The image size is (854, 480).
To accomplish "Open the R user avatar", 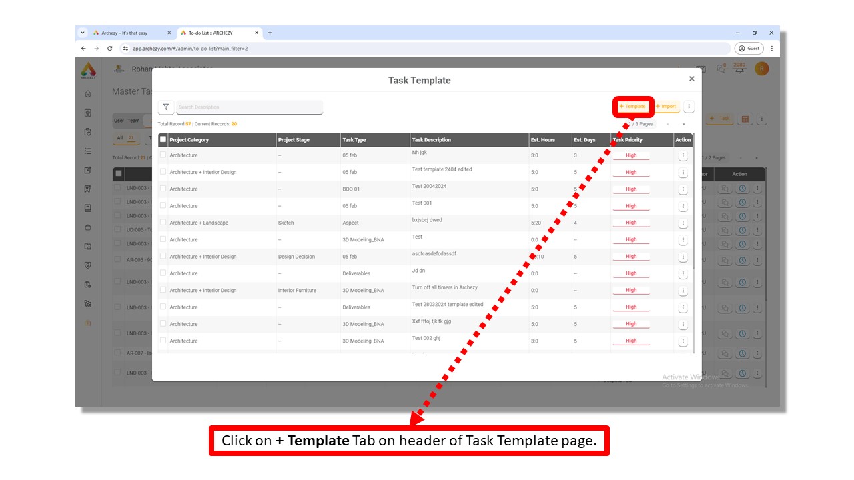I will [761, 69].
